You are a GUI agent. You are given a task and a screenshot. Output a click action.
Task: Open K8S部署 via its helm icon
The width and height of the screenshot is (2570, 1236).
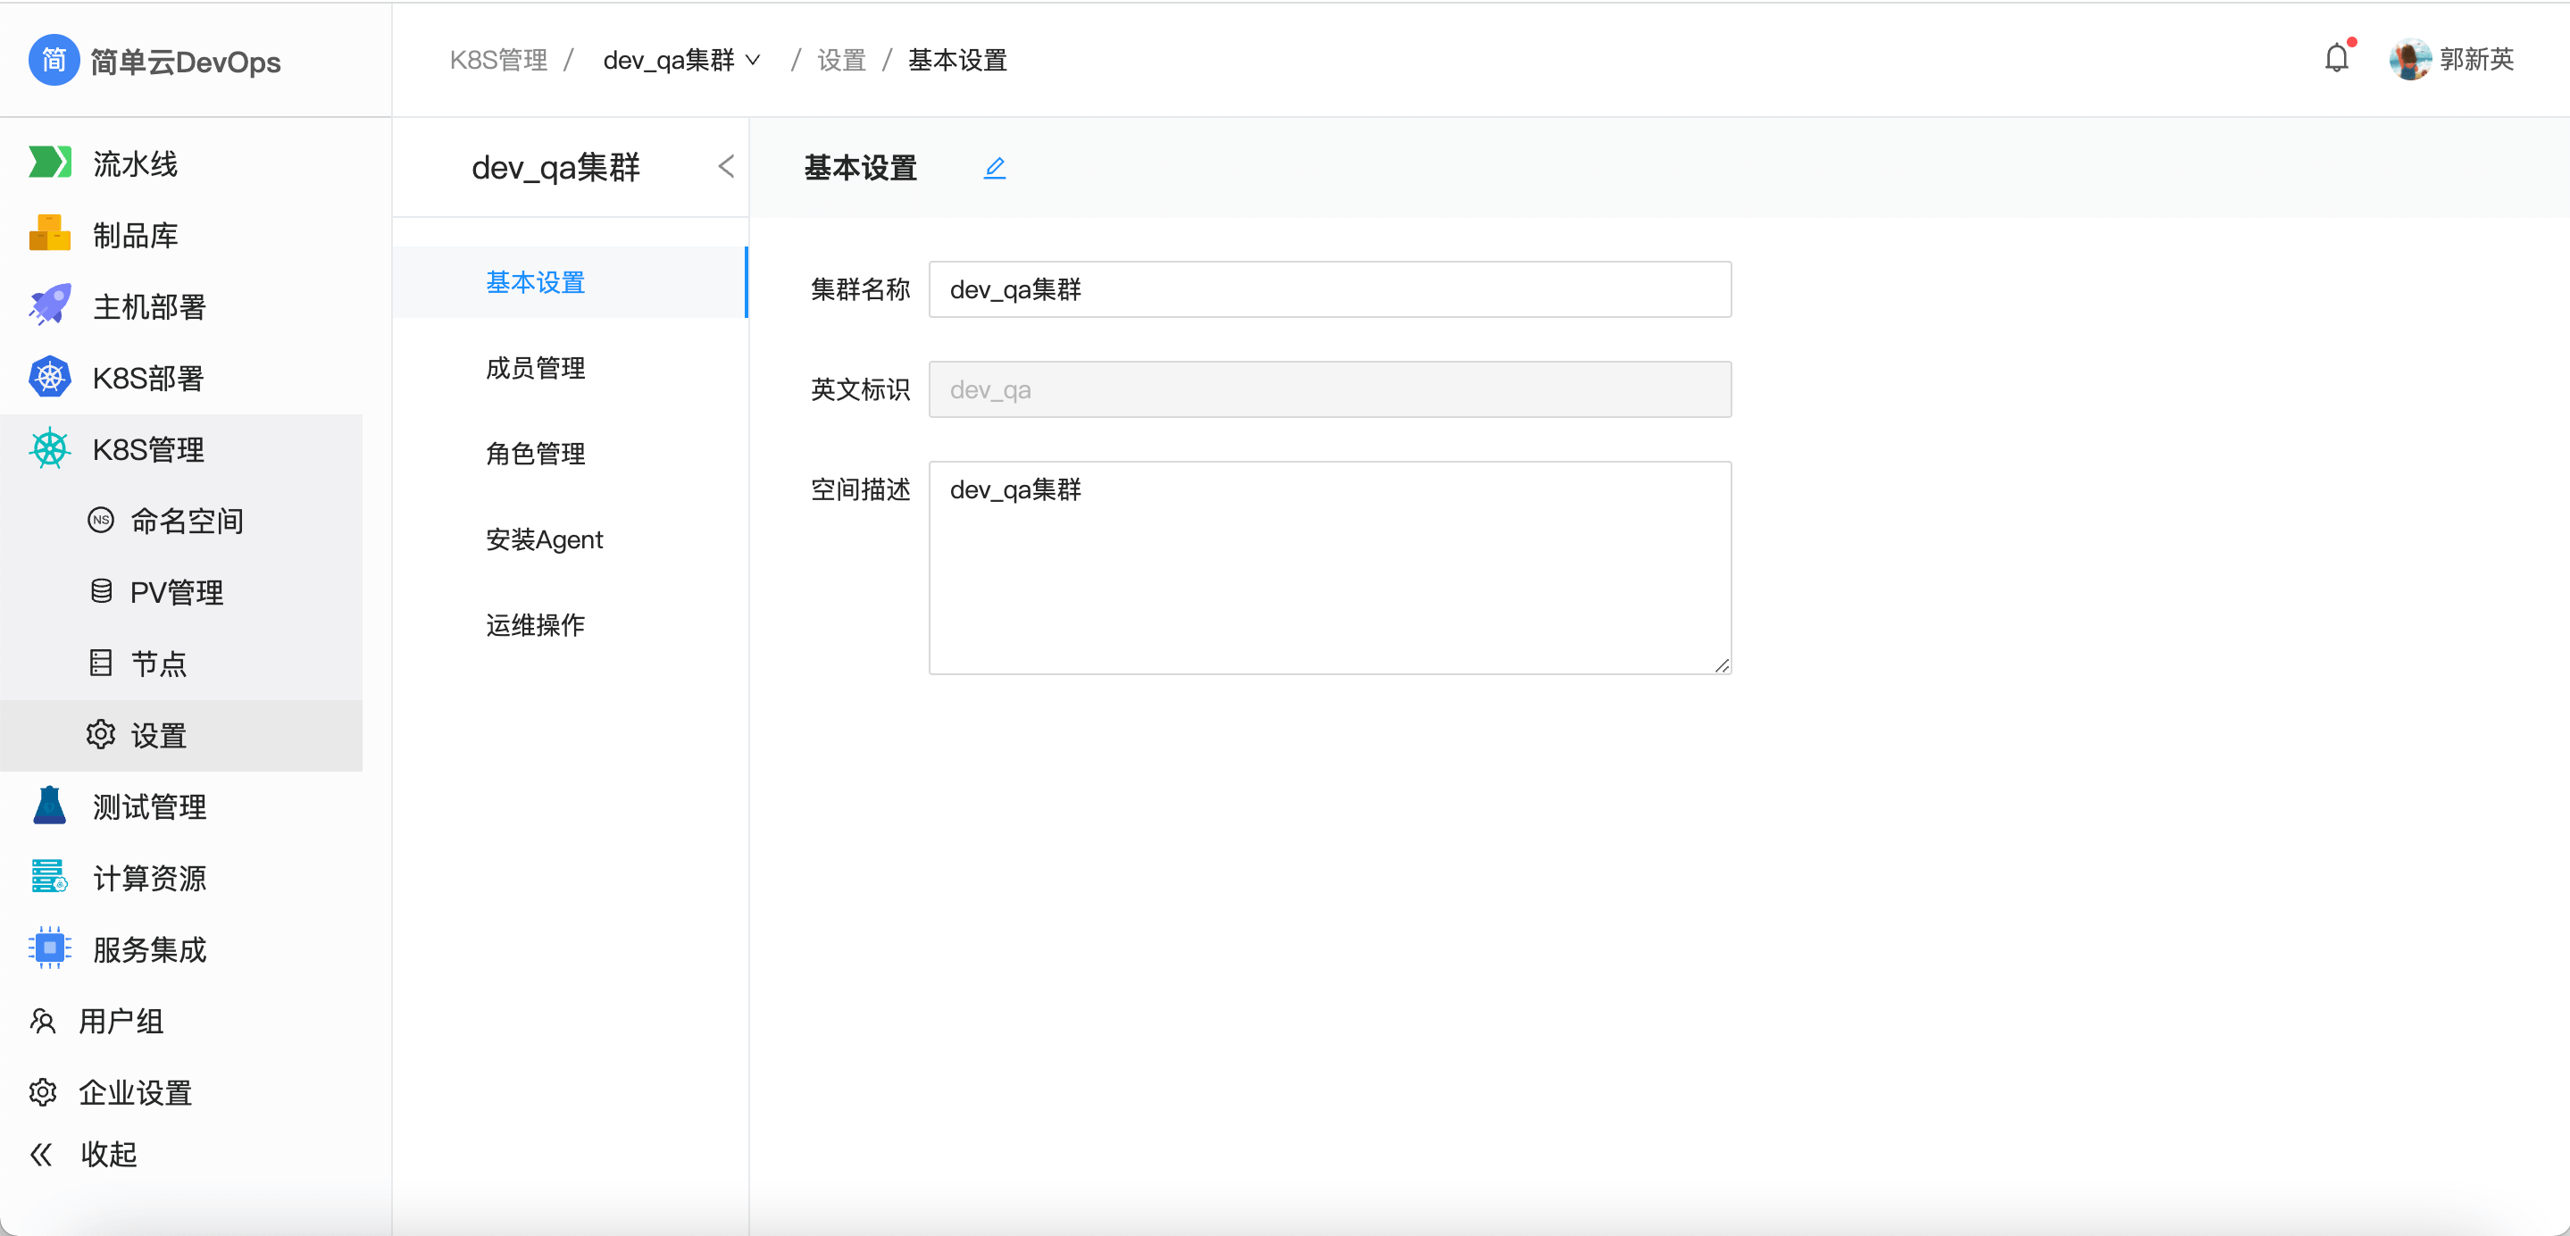point(50,377)
